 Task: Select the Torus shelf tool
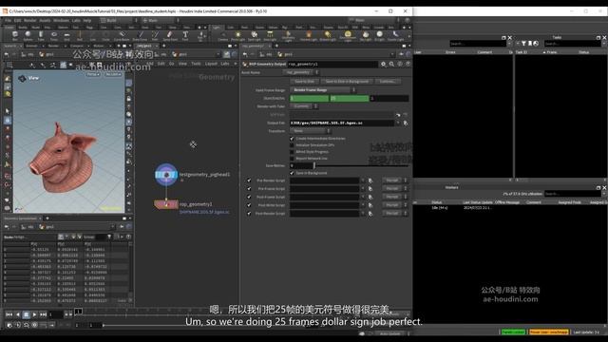click(x=53, y=36)
